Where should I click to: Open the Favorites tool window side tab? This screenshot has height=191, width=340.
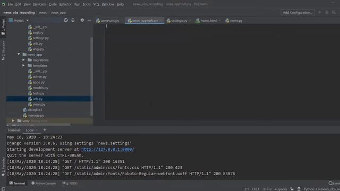tap(3, 167)
